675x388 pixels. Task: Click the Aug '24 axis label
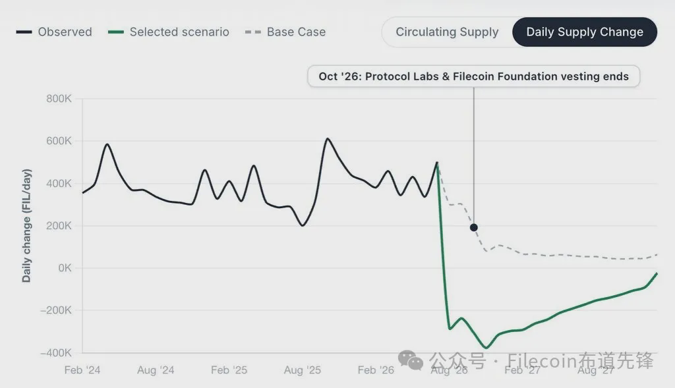[156, 370]
